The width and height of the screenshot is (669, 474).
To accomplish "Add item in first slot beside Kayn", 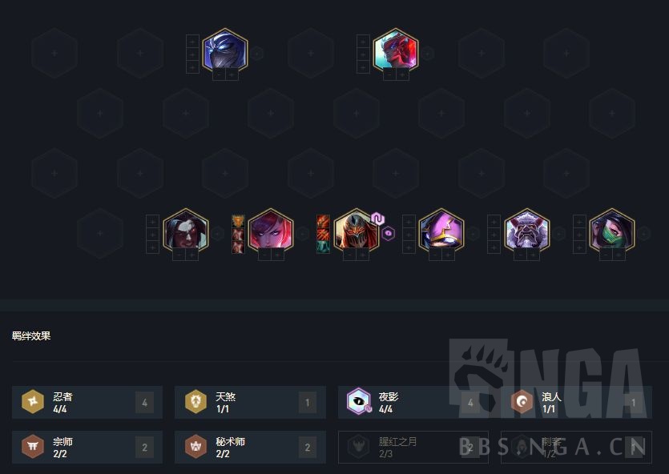I will click(x=153, y=222).
